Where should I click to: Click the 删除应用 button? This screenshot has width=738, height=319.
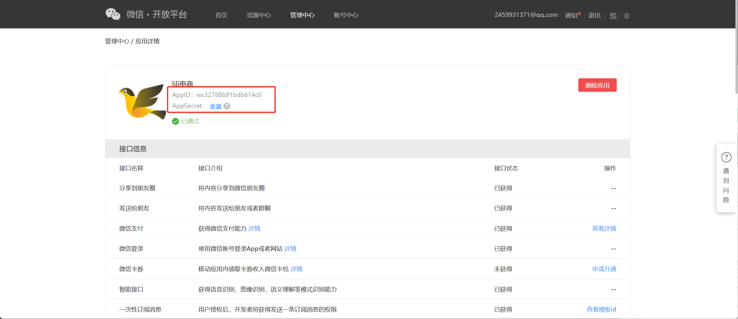click(597, 85)
